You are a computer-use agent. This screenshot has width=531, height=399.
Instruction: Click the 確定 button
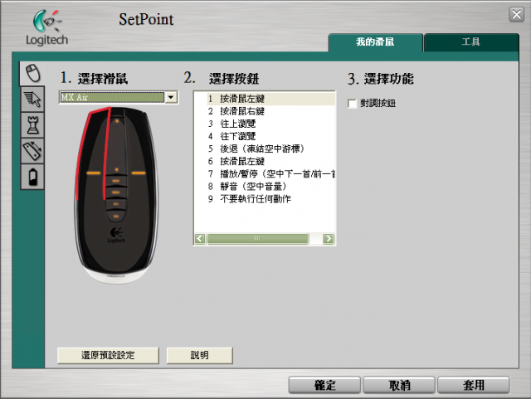tap(324, 385)
